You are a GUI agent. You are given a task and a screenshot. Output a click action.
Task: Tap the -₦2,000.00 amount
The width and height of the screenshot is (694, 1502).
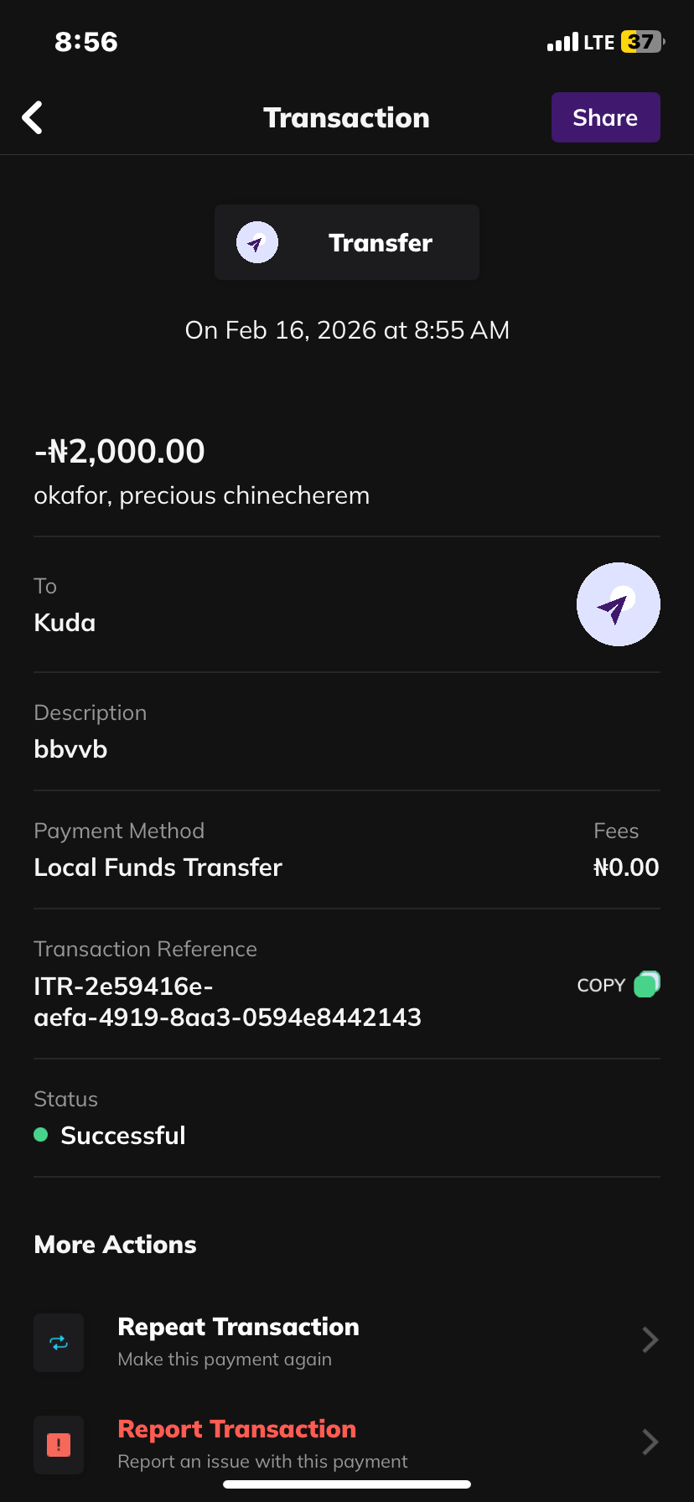(119, 452)
